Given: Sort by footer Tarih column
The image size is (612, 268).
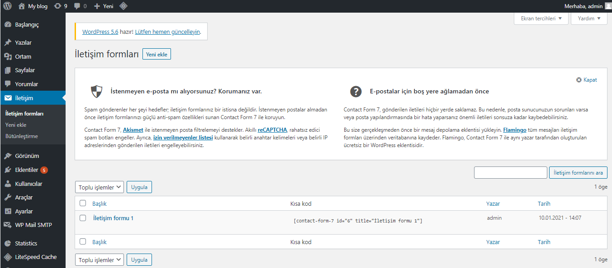Looking at the screenshot, I should 544,242.
